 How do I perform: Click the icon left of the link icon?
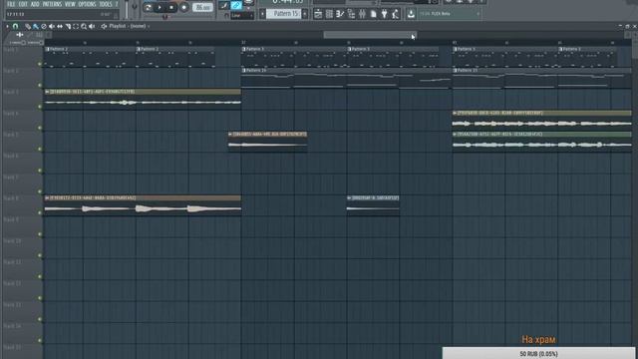coord(223,5)
